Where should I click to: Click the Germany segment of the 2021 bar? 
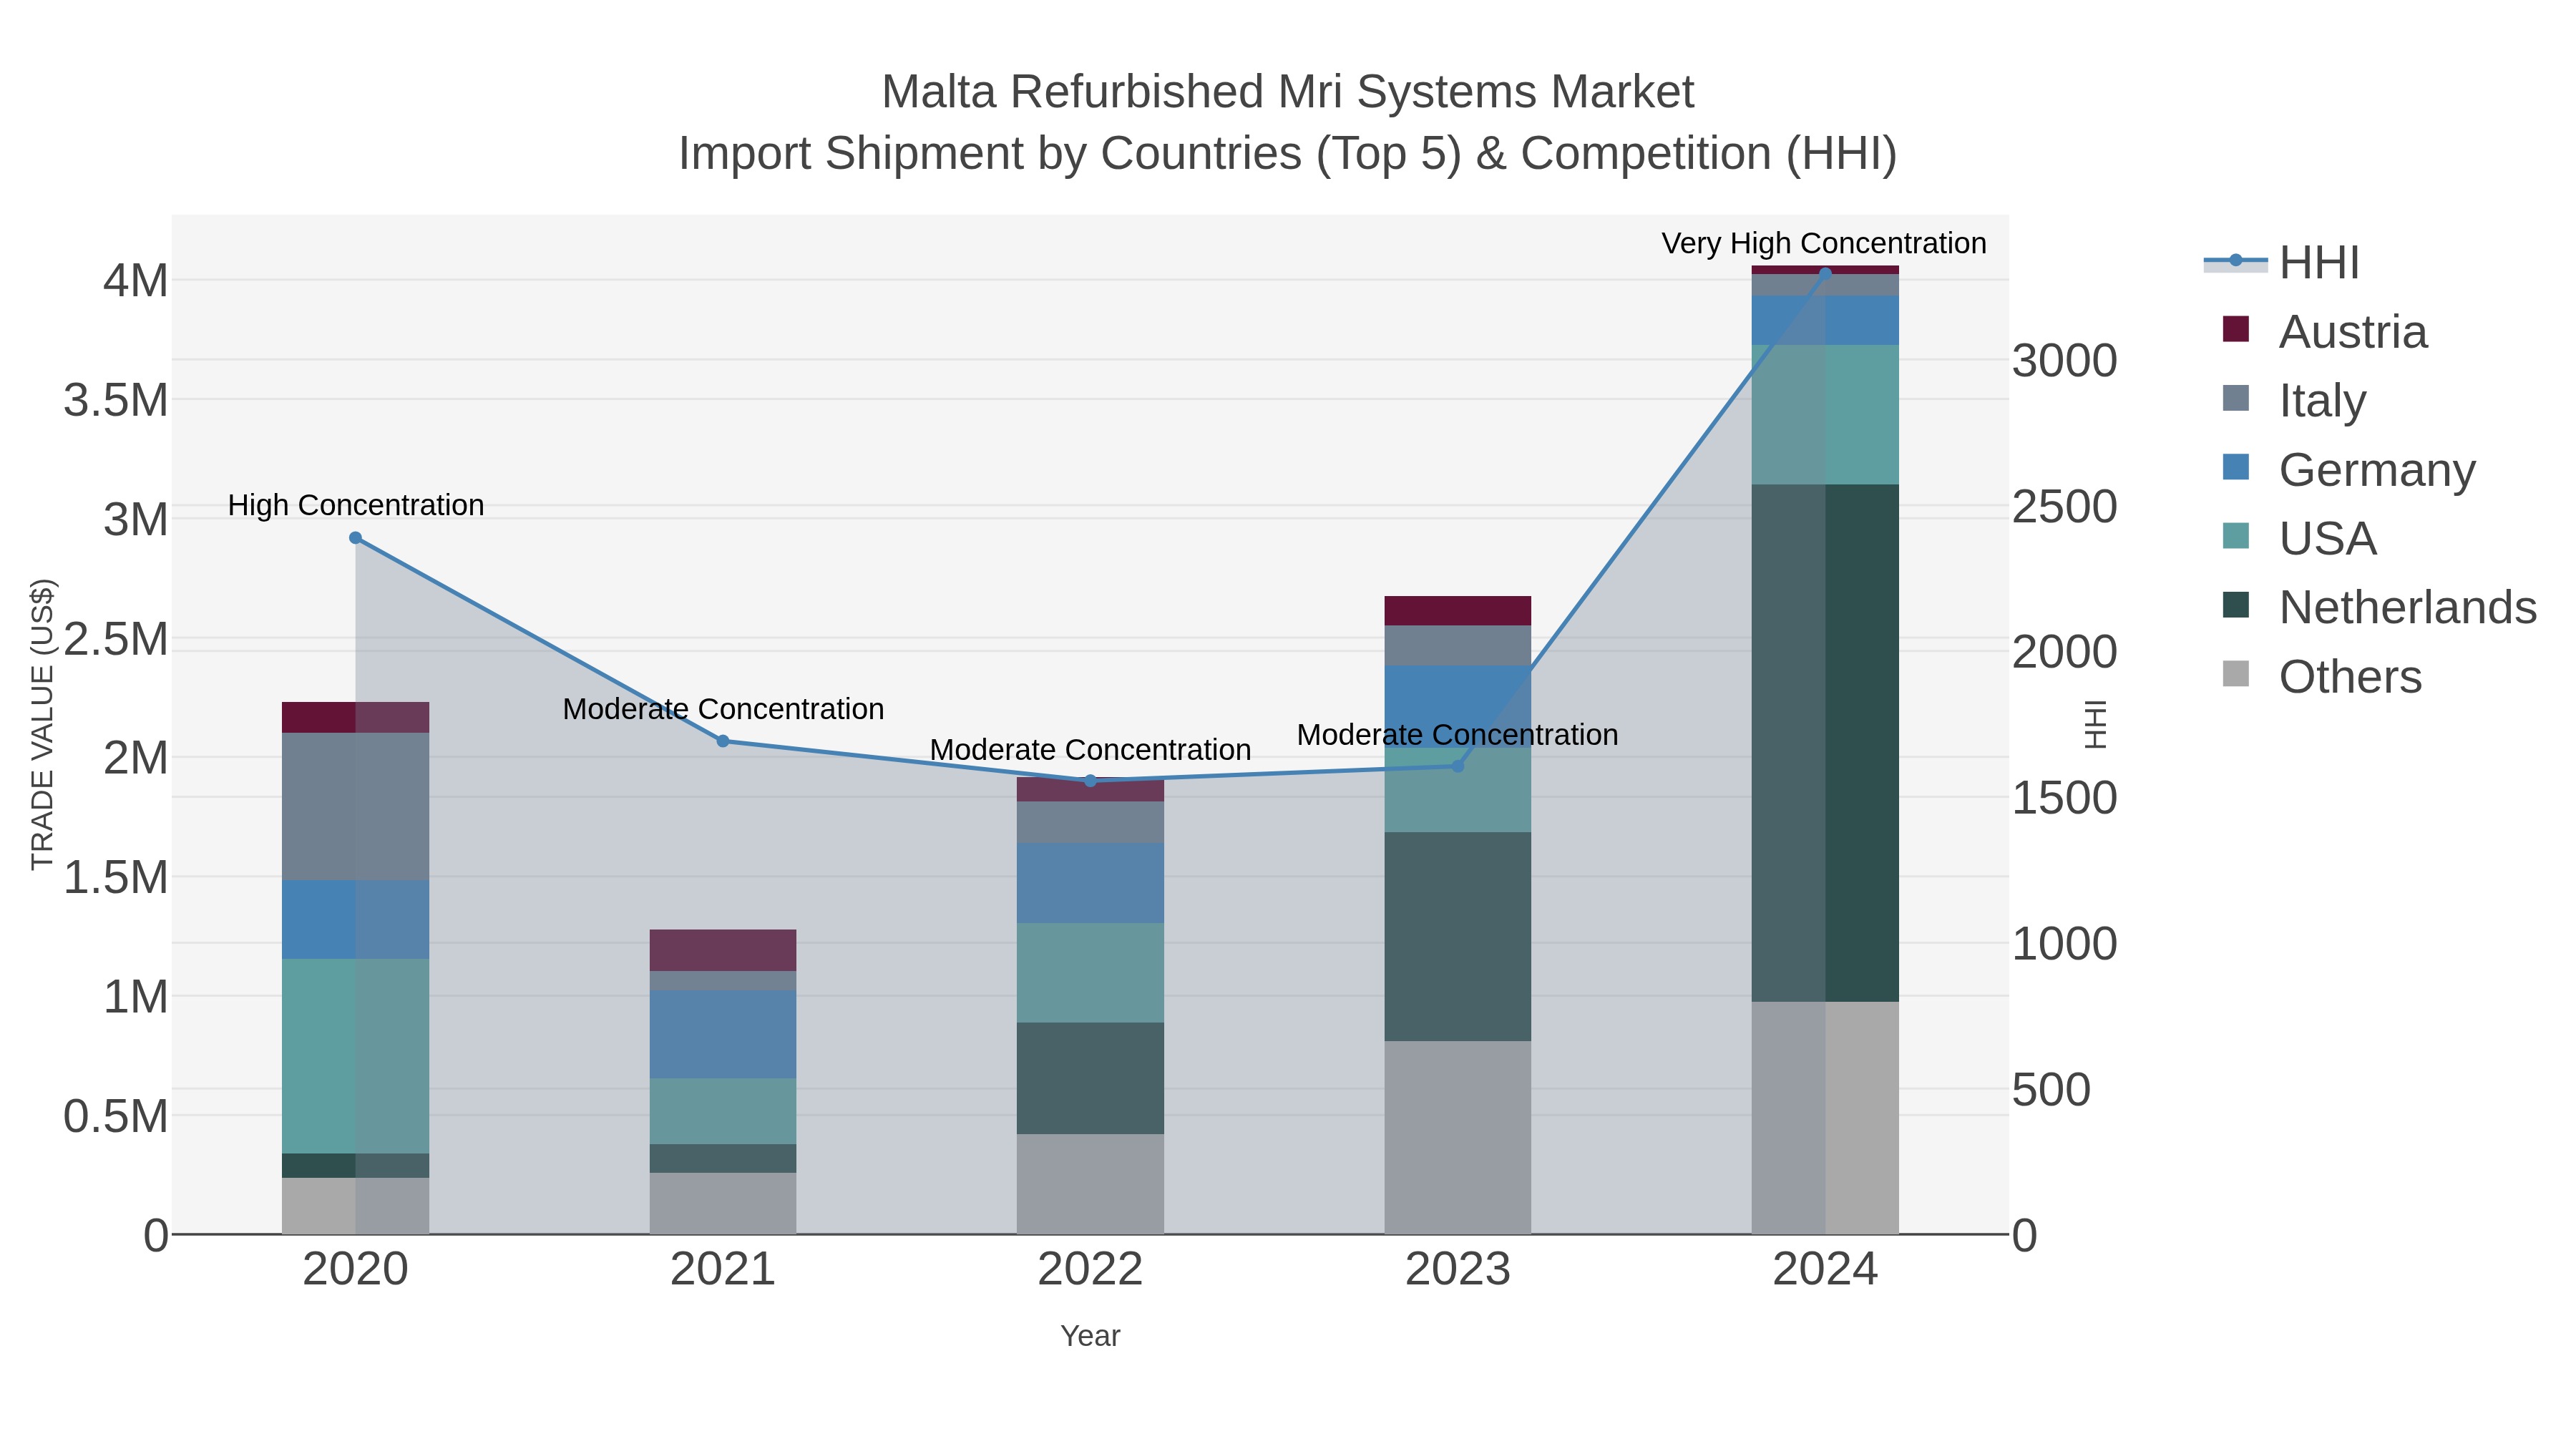(x=723, y=1034)
